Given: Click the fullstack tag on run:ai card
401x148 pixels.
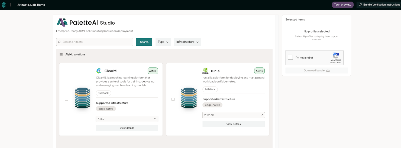Looking at the screenshot, I should click(x=210, y=89).
